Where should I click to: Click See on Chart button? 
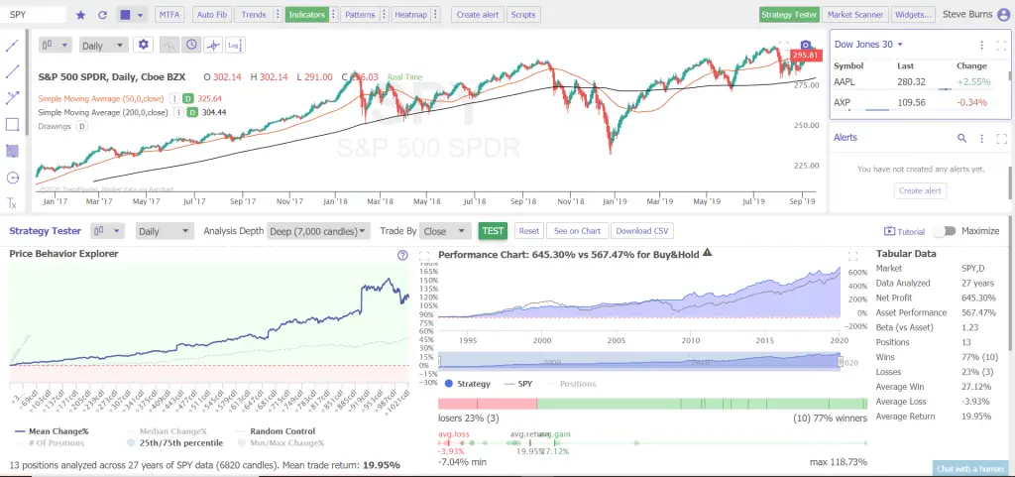tap(578, 231)
